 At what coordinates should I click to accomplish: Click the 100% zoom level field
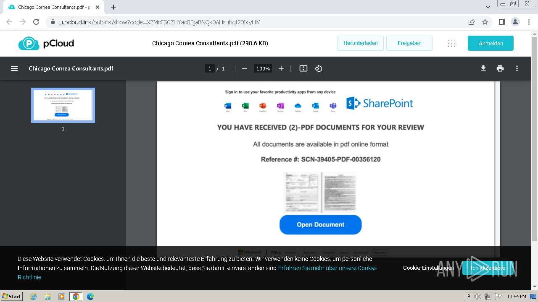tap(263, 68)
